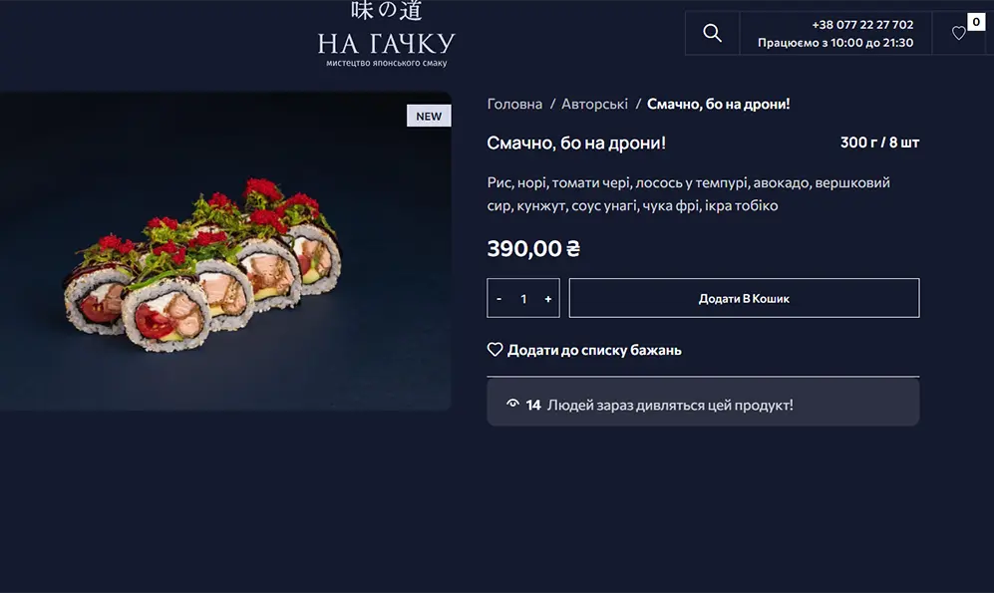Go to Головна in the breadcrumb

514,104
